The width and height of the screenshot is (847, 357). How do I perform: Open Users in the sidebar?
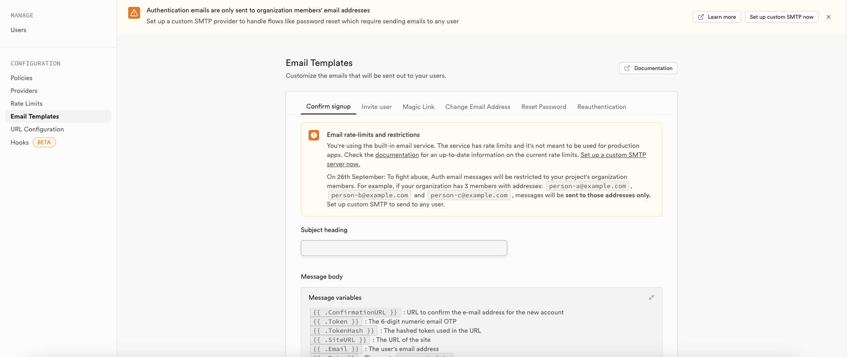(x=18, y=30)
